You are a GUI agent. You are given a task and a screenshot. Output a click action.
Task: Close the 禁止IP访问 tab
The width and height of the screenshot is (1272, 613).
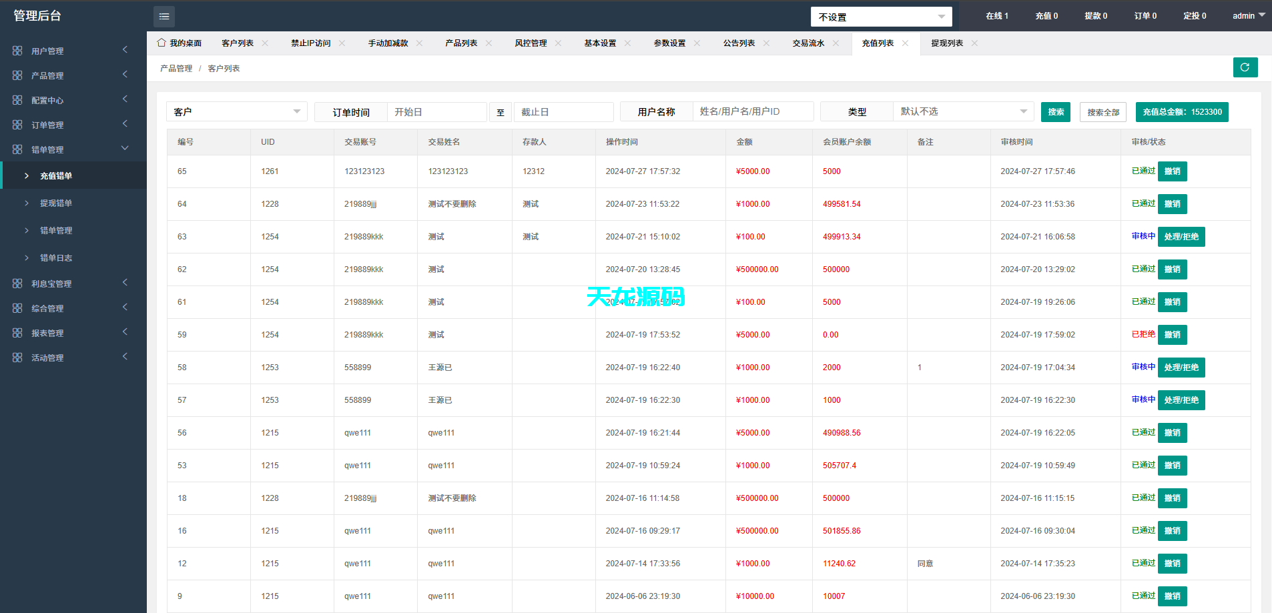pyautogui.click(x=342, y=42)
